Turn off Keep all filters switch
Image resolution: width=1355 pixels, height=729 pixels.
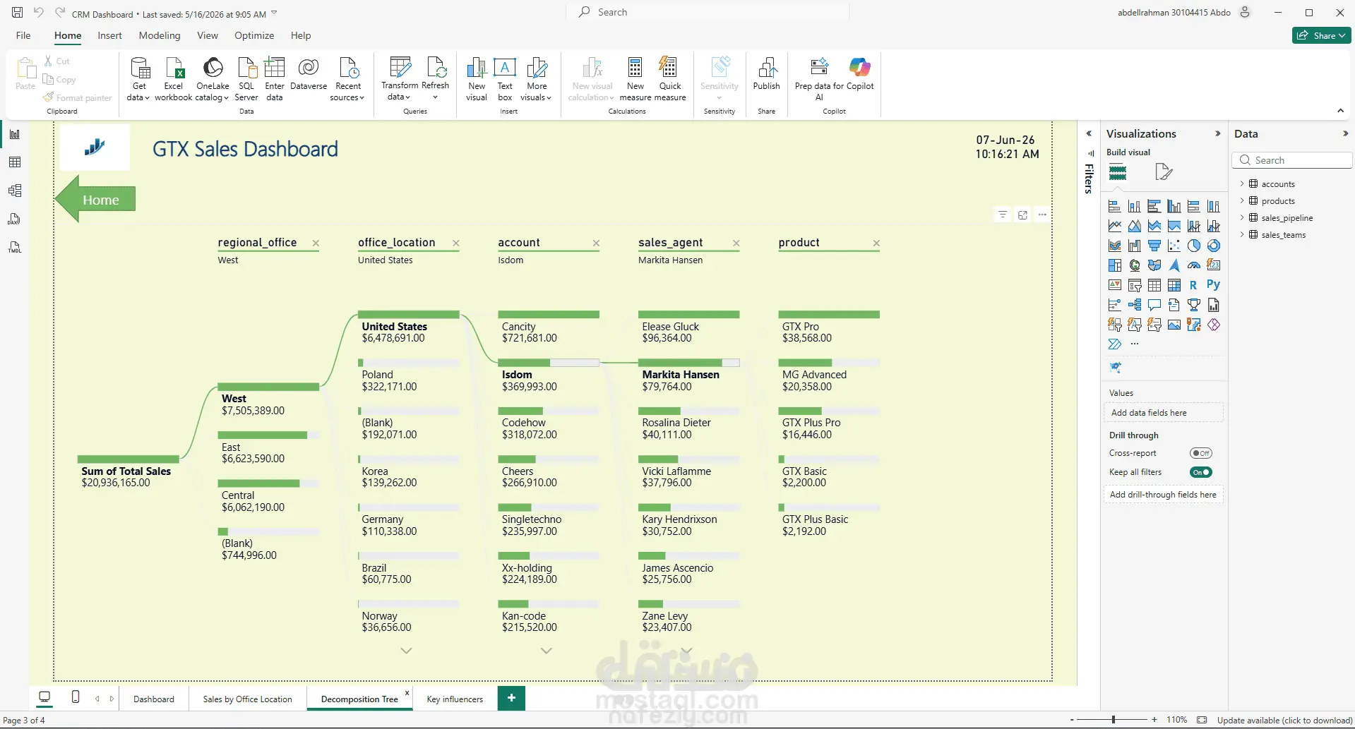(x=1200, y=472)
